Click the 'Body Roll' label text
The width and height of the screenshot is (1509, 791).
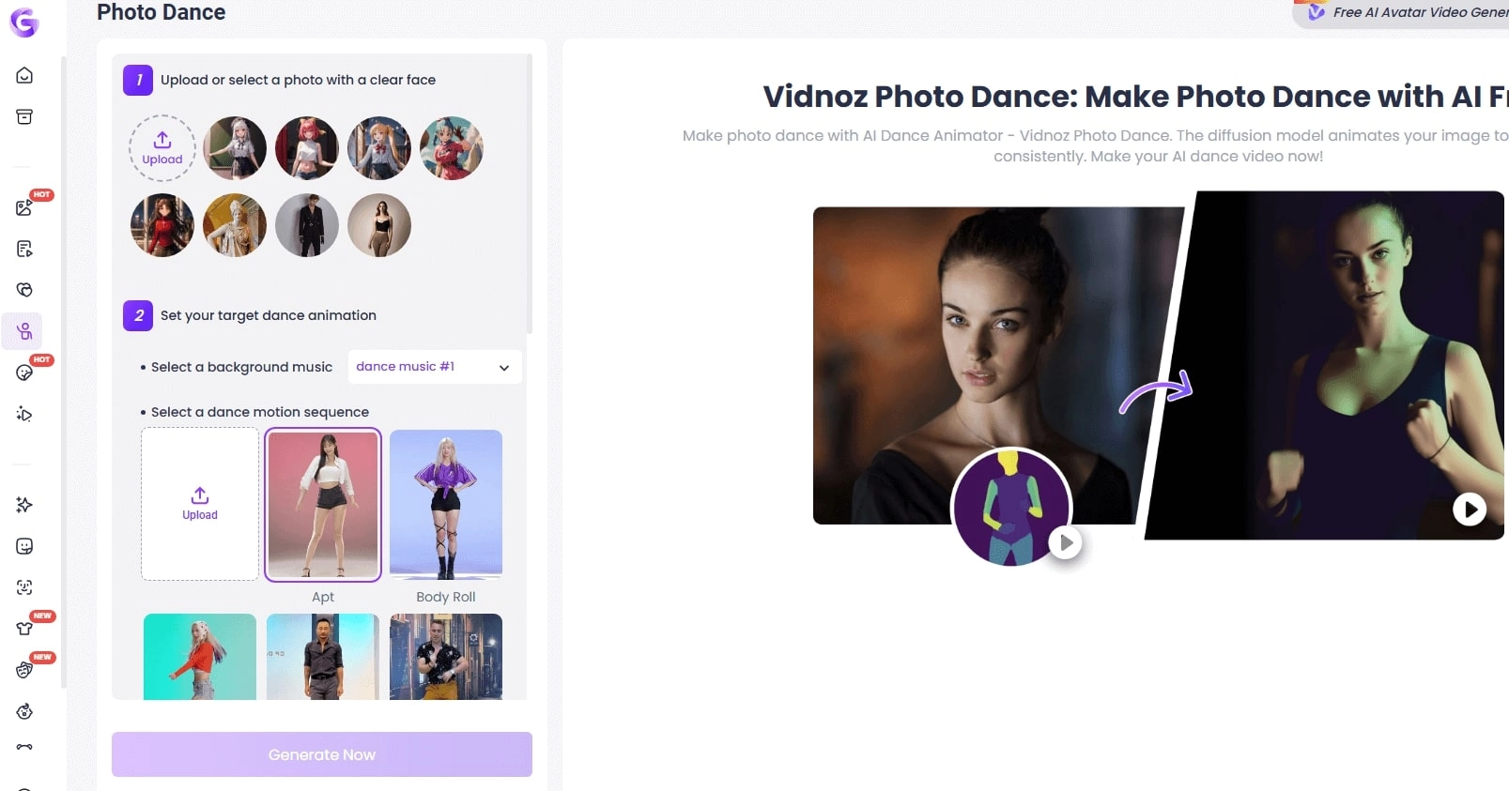[446, 597]
